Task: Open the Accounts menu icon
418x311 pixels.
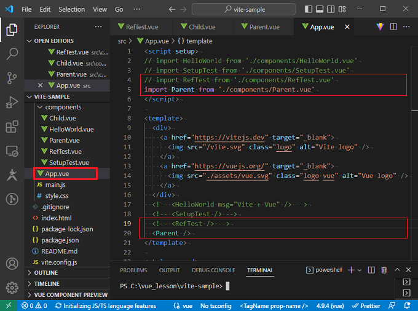Action: tap(12, 264)
